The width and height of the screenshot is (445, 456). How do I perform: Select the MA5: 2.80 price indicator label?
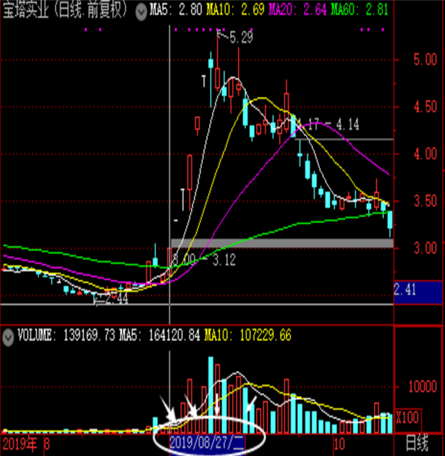click(176, 10)
